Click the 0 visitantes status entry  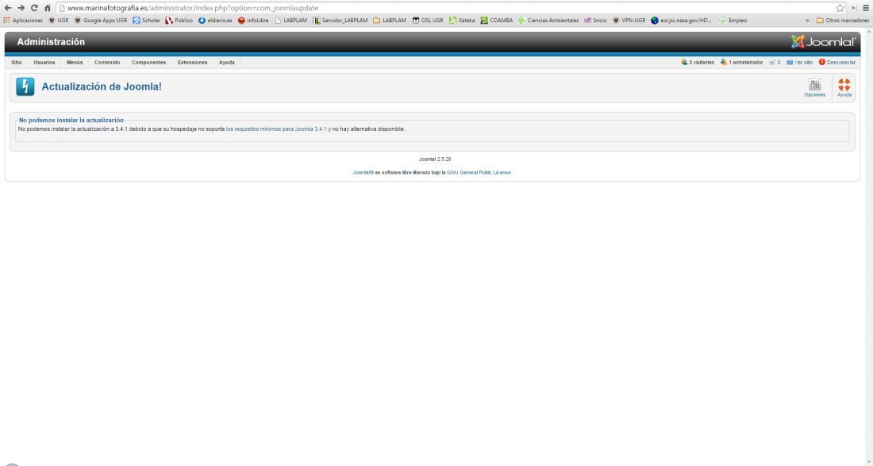[x=697, y=63]
